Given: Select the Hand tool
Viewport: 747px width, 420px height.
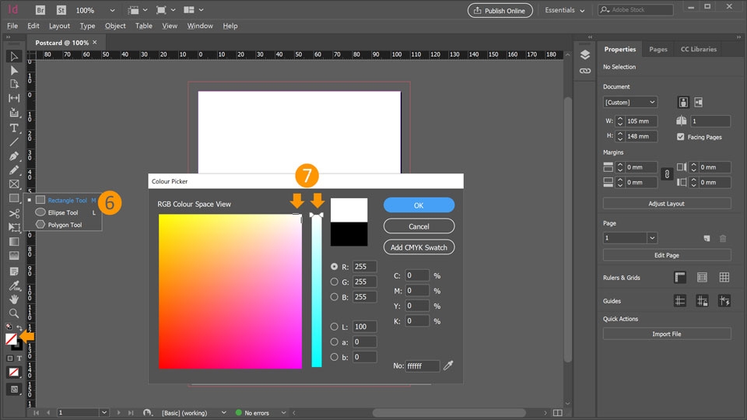Looking at the screenshot, I should (x=14, y=299).
